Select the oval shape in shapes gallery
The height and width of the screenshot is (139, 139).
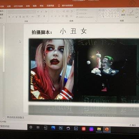[115, 10]
